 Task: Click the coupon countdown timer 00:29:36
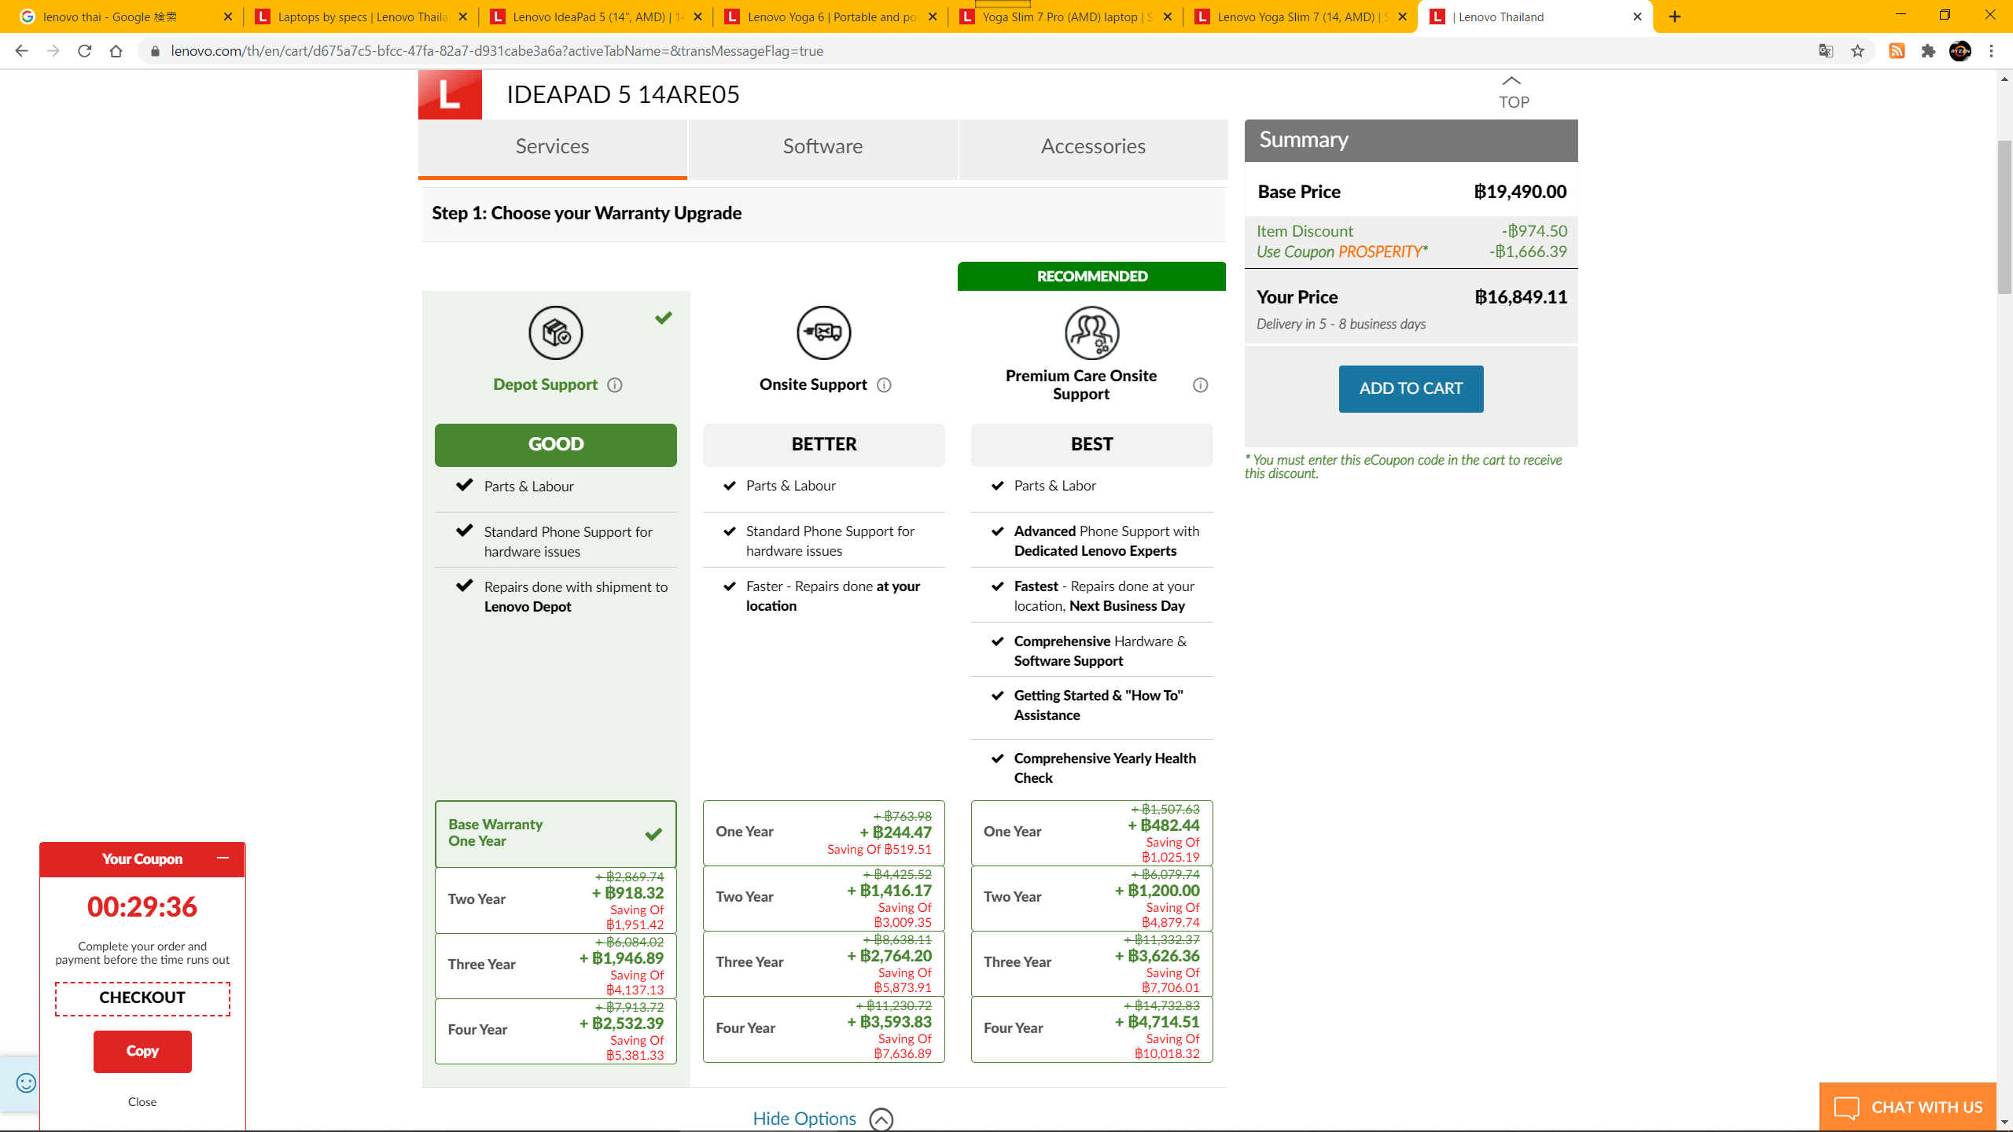(x=142, y=907)
